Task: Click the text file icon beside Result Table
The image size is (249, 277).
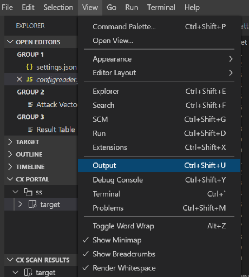Action: 30,130
